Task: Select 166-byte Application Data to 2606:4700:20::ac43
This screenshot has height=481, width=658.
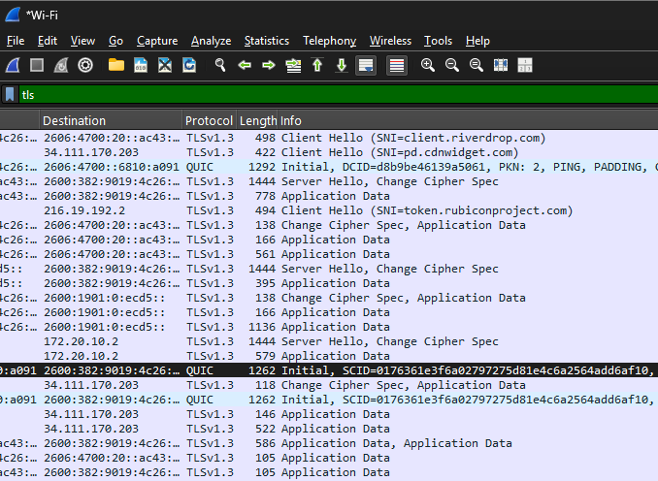Action: [x=329, y=240]
